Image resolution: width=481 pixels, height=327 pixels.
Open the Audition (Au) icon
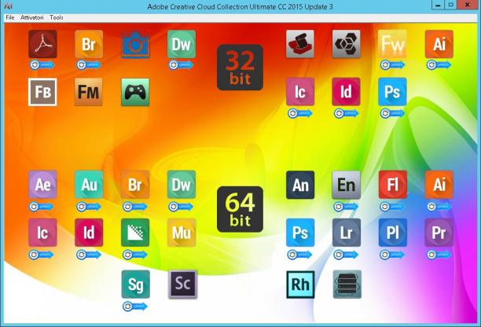89,185
